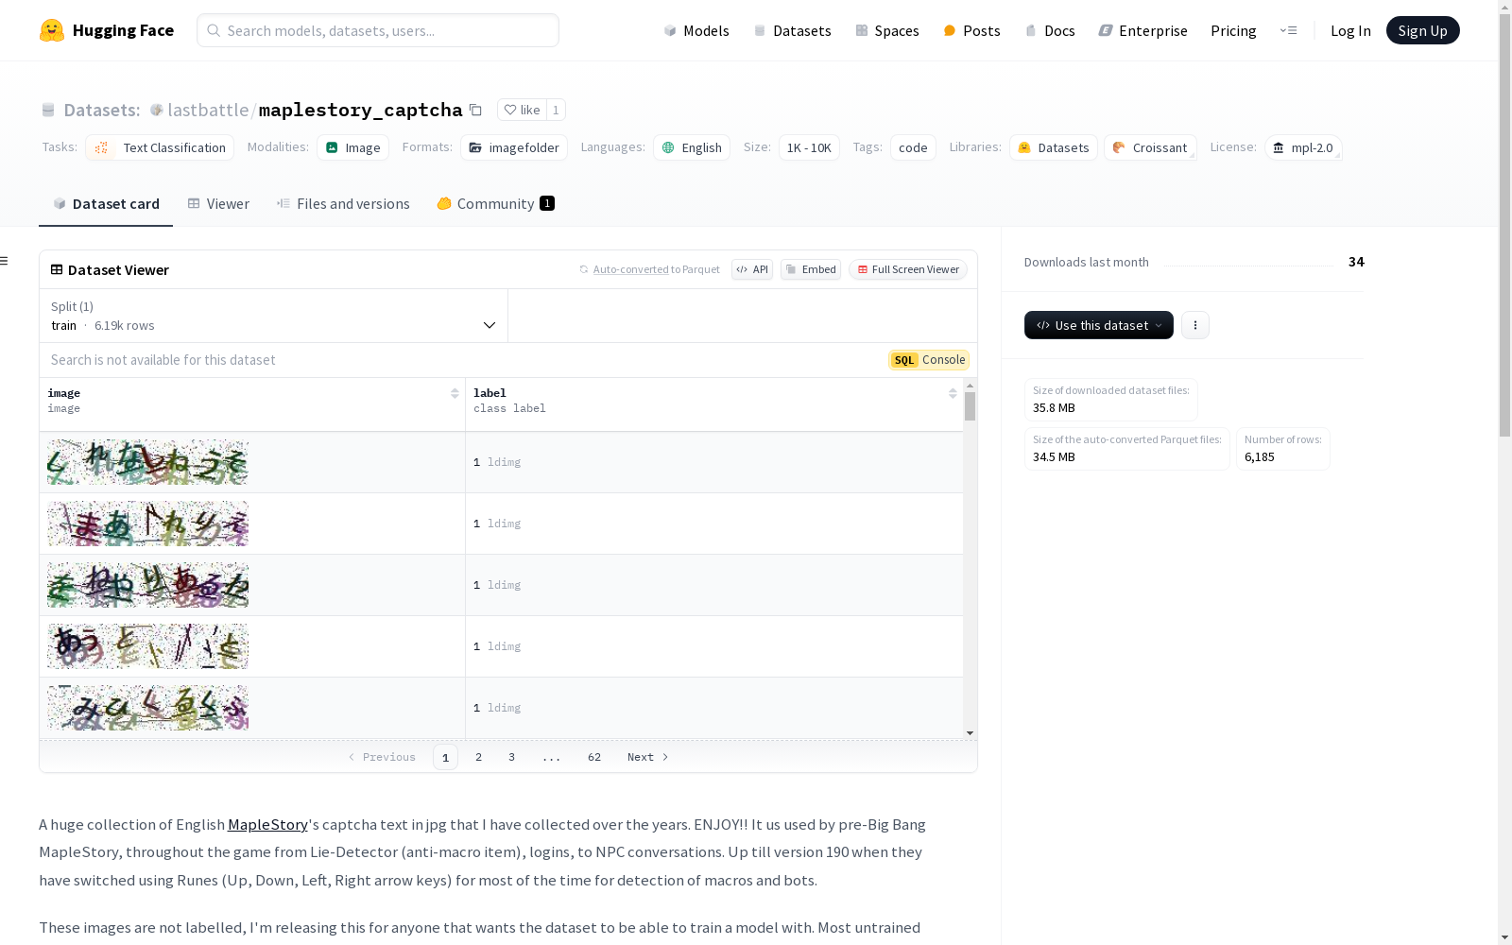Open the Dataset card tab
This screenshot has height=945, width=1512.
pyautogui.click(x=106, y=203)
